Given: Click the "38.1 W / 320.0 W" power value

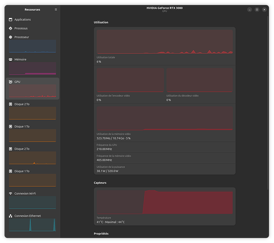Looking at the screenshot, I should pyautogui.click(x=108, y=171).
